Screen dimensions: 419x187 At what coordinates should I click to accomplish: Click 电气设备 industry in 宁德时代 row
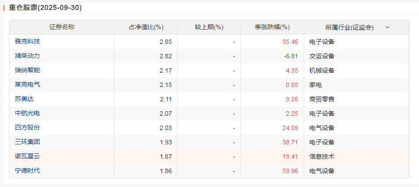(322, 171)
